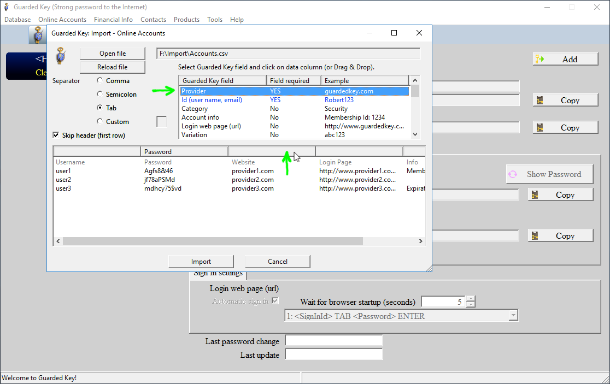Click the Password data column header
The height and width of the screenshot is (384, 610).
click(x=184, y=152)
